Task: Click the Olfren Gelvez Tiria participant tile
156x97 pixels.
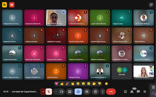Action: pyautogui.click(x=122, y=36)
